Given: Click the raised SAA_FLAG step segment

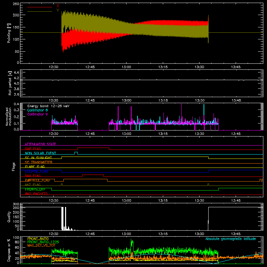Looking at the screenshot, I should point(93,175).
